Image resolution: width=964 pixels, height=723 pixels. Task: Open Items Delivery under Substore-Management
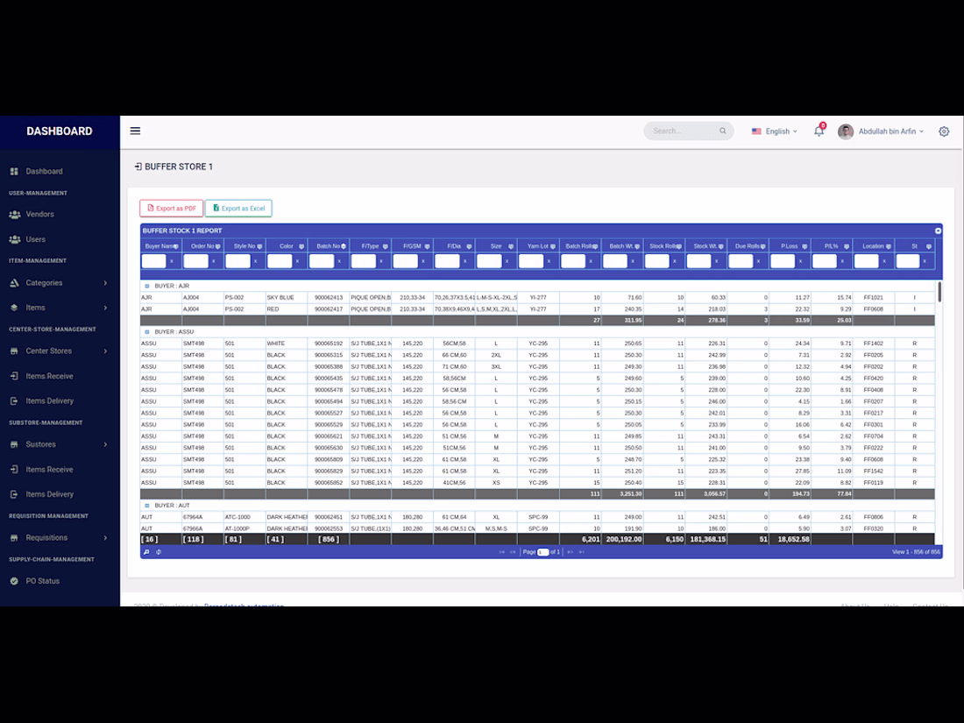[x=50, y=494]
